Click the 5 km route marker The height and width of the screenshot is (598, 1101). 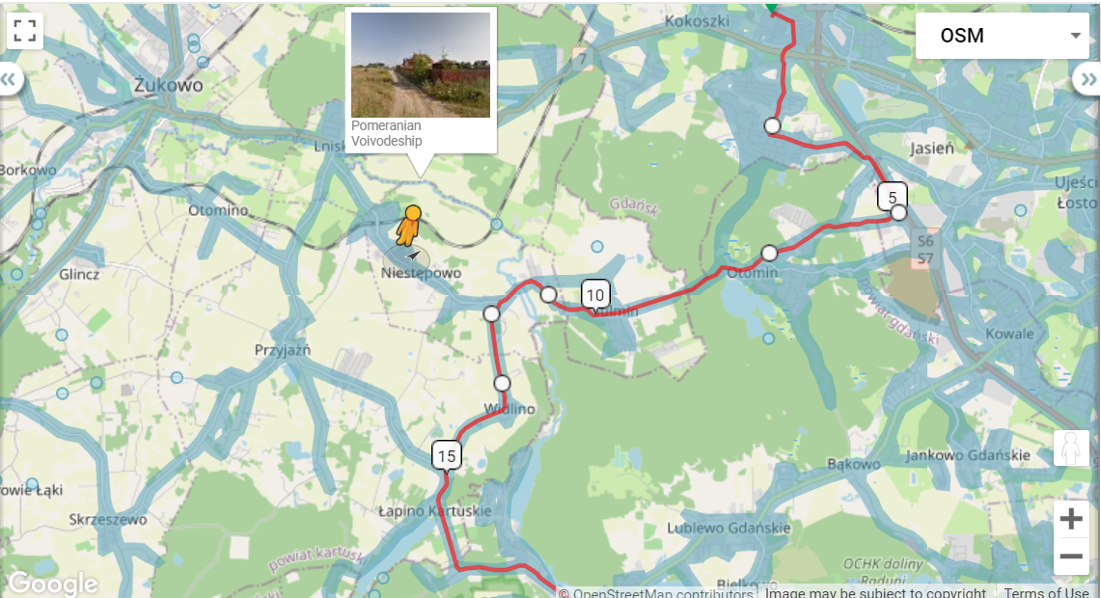point(892,197)
